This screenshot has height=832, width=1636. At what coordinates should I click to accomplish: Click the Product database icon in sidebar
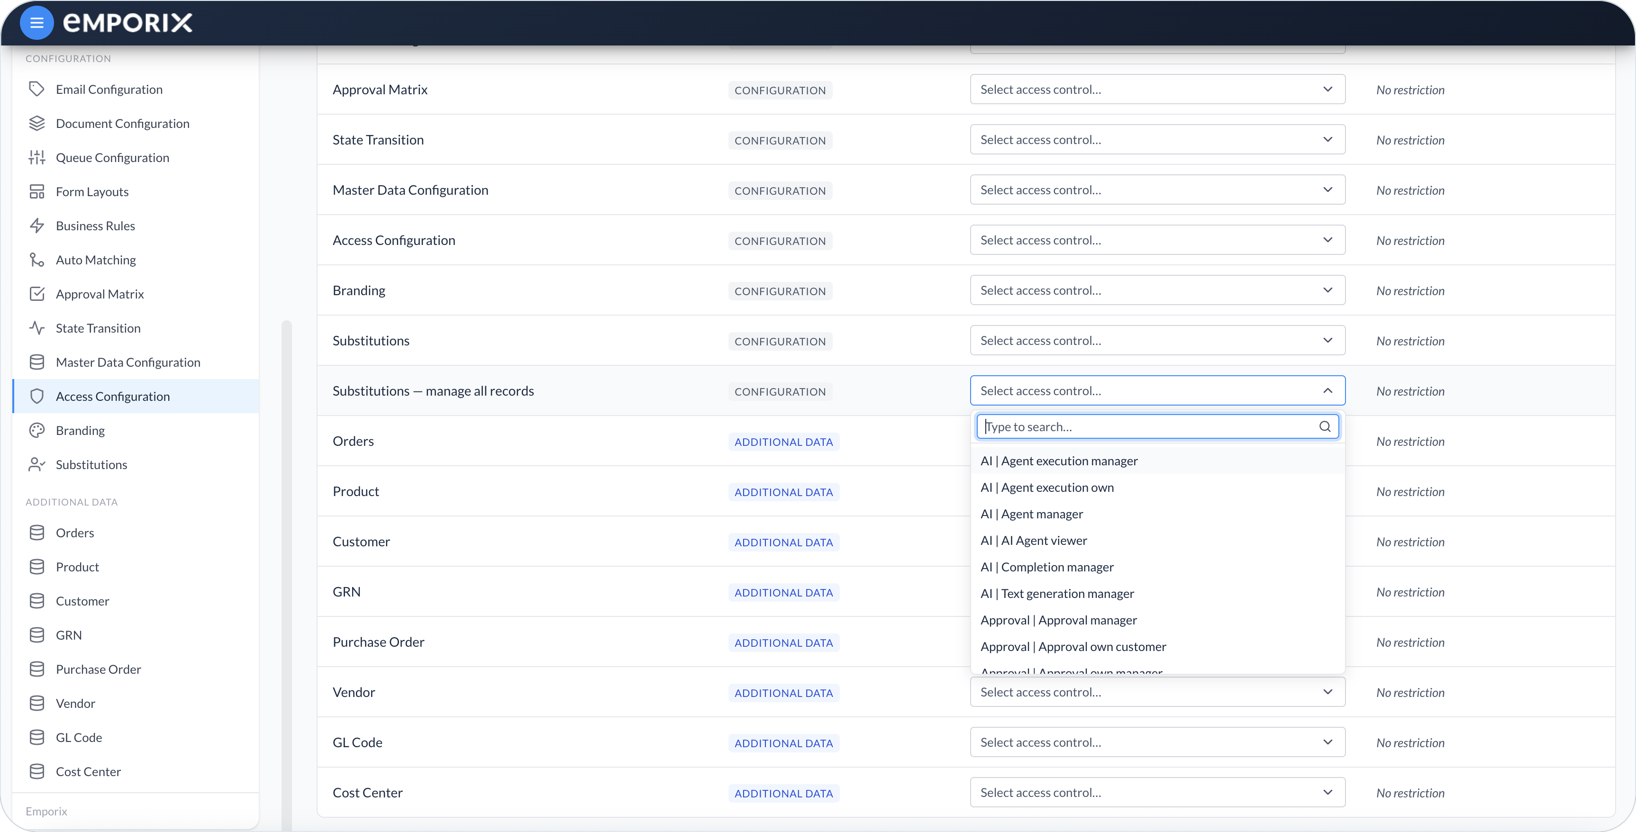(37, 567)
